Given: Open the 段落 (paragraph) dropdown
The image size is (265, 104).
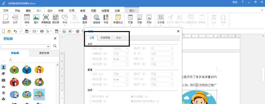Looking at the screenshot, I should pyautogui.click(x=162, y=79).
